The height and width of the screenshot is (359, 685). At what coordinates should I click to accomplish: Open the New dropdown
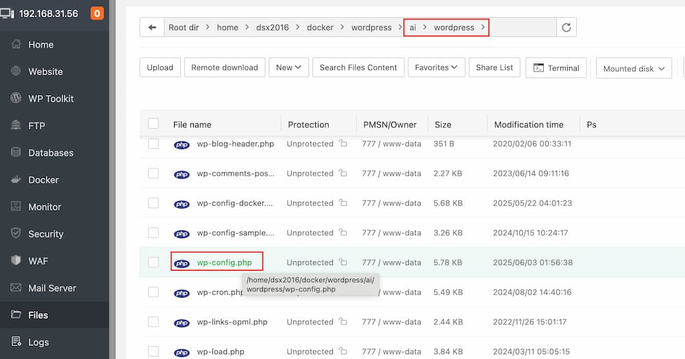coord(289,68)
